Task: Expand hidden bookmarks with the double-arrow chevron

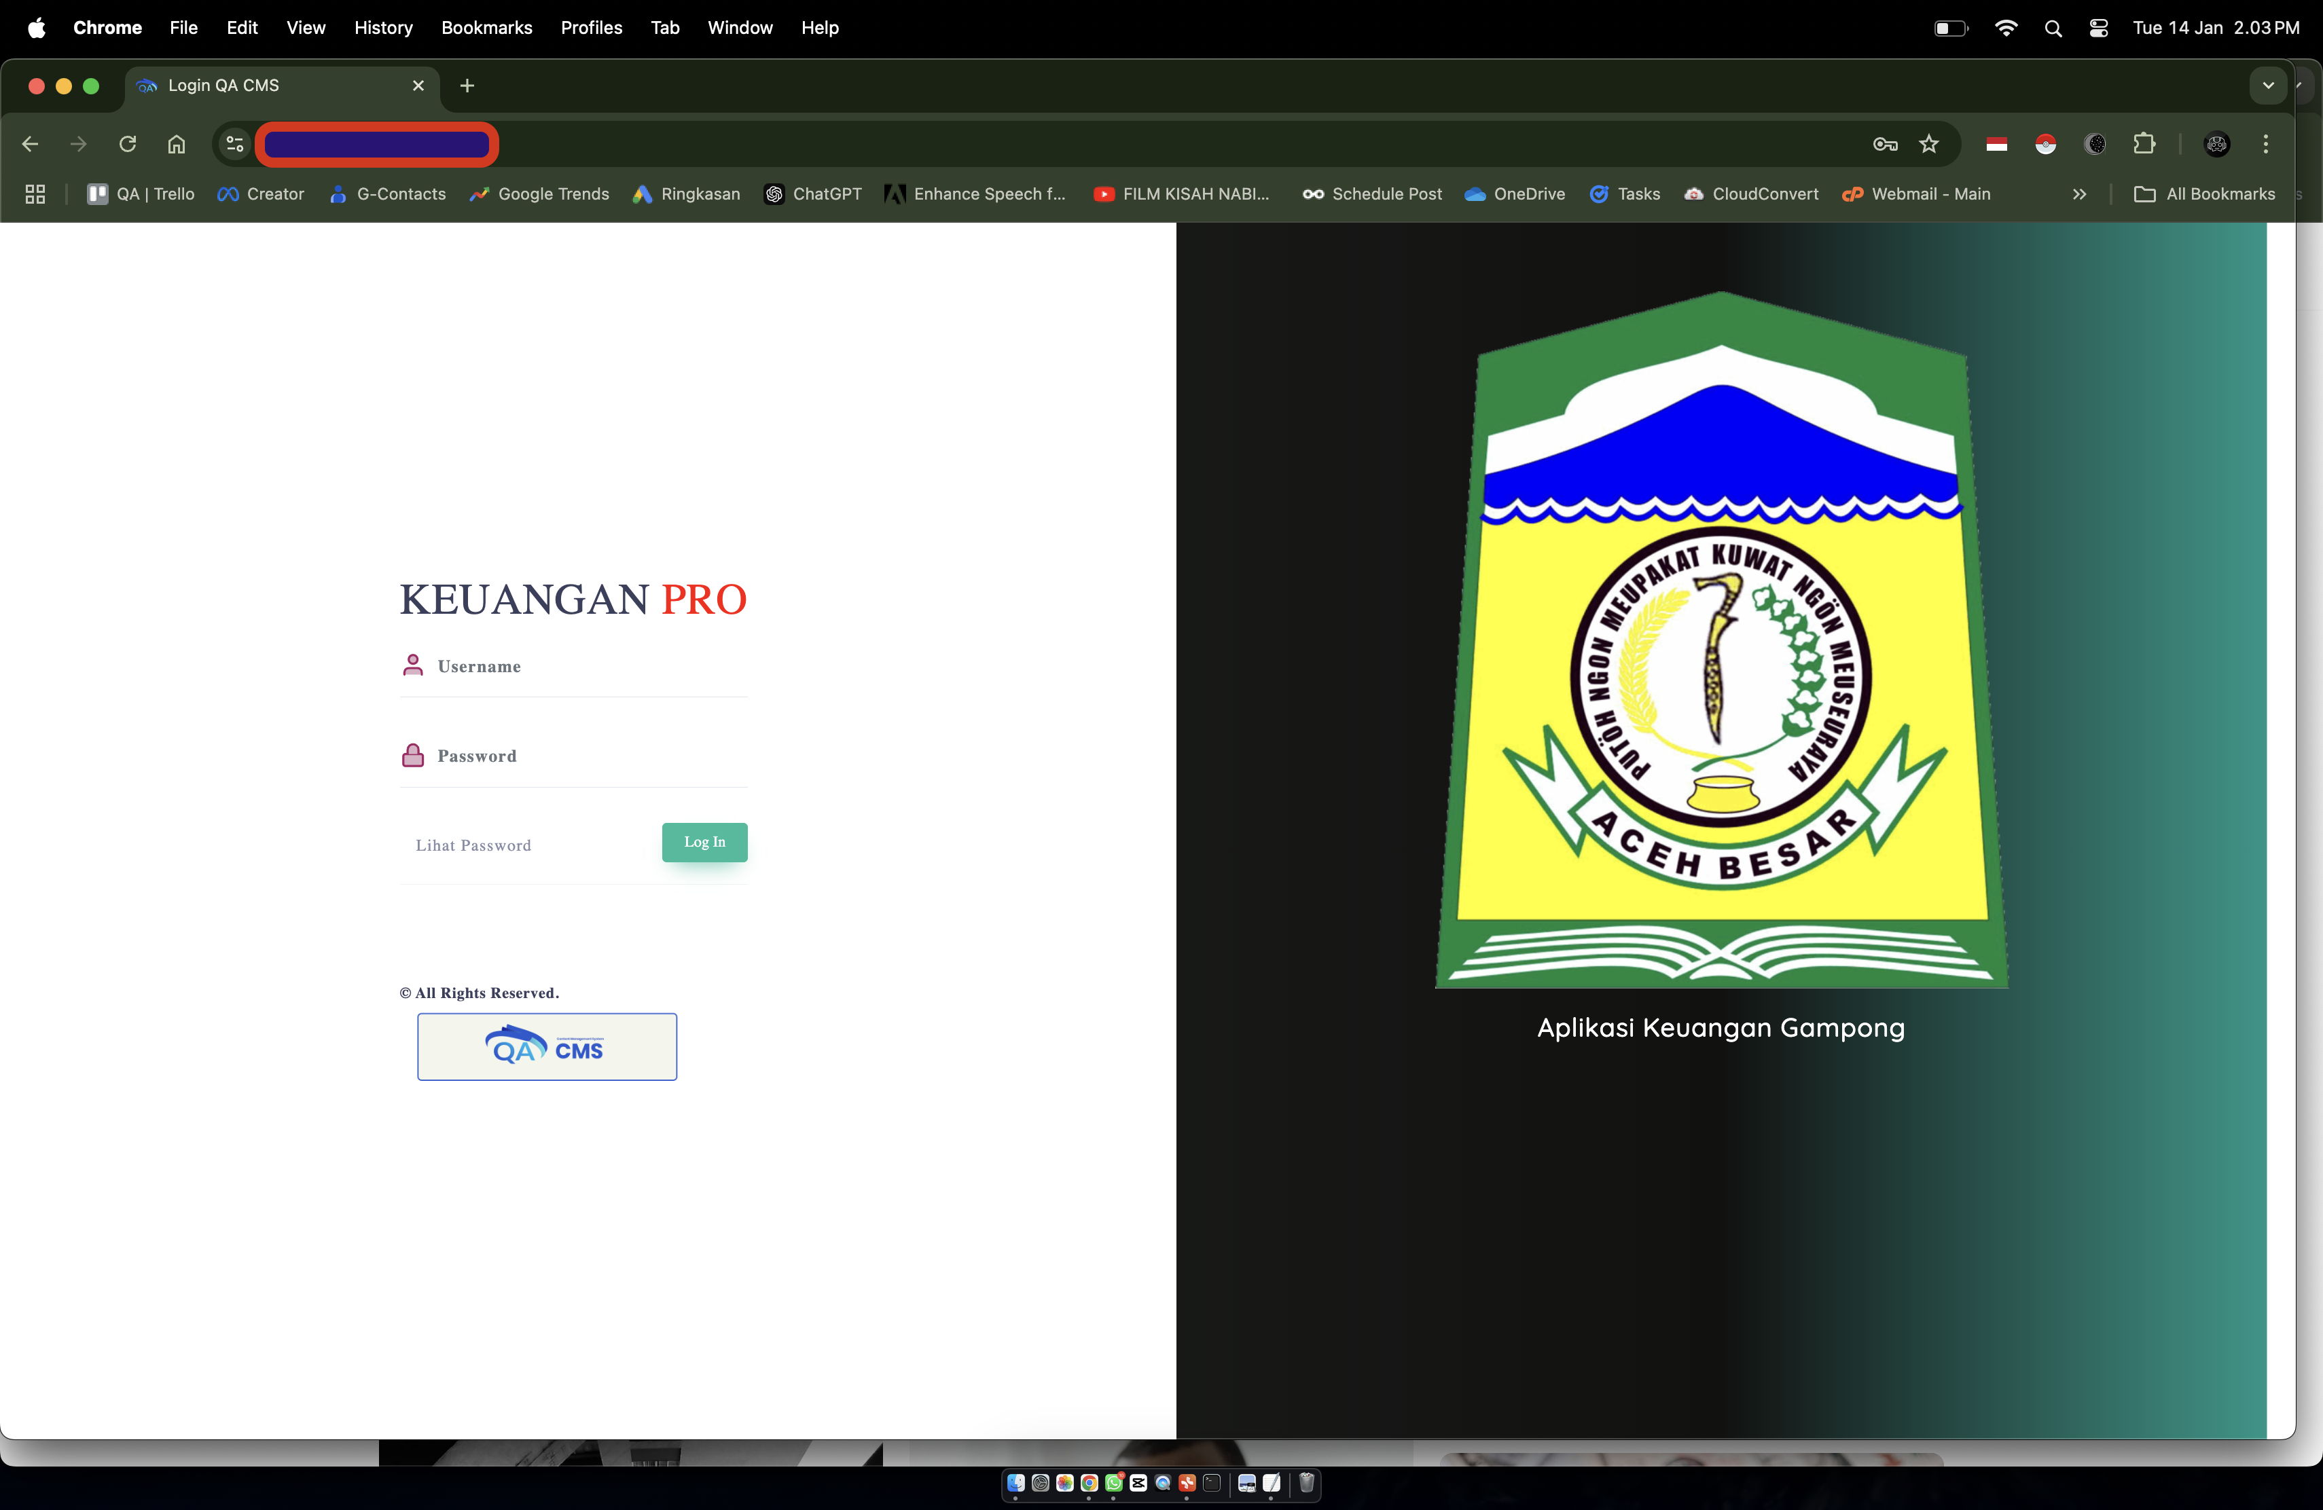Action: 2079,194
